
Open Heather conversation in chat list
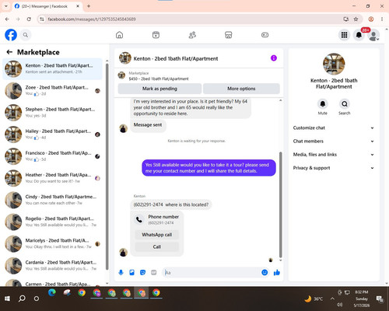coord(53,178)
